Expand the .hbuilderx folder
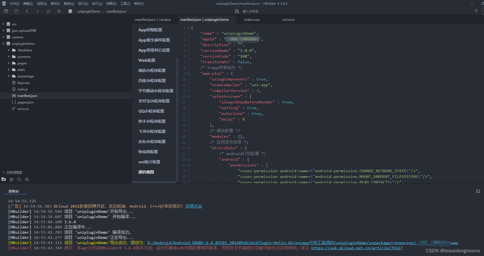 [9, 50]
